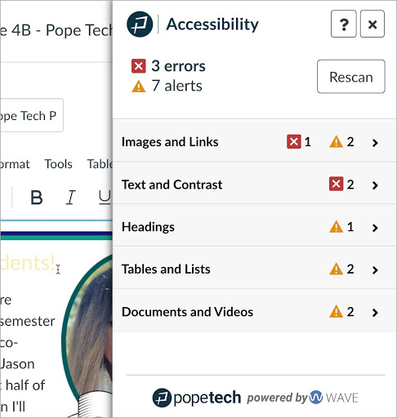Screen dimensions: 397x418
Task: Click the '3 errors' summary text
Action: point(178,66)
